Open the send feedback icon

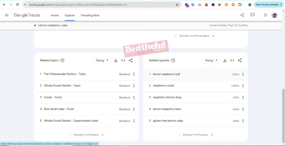(x=252, y=15)
